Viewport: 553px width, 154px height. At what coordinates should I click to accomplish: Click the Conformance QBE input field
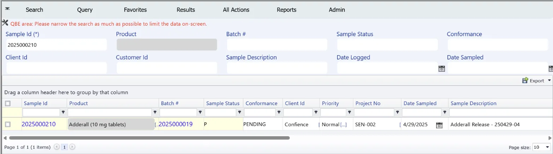tap(498, 45)
